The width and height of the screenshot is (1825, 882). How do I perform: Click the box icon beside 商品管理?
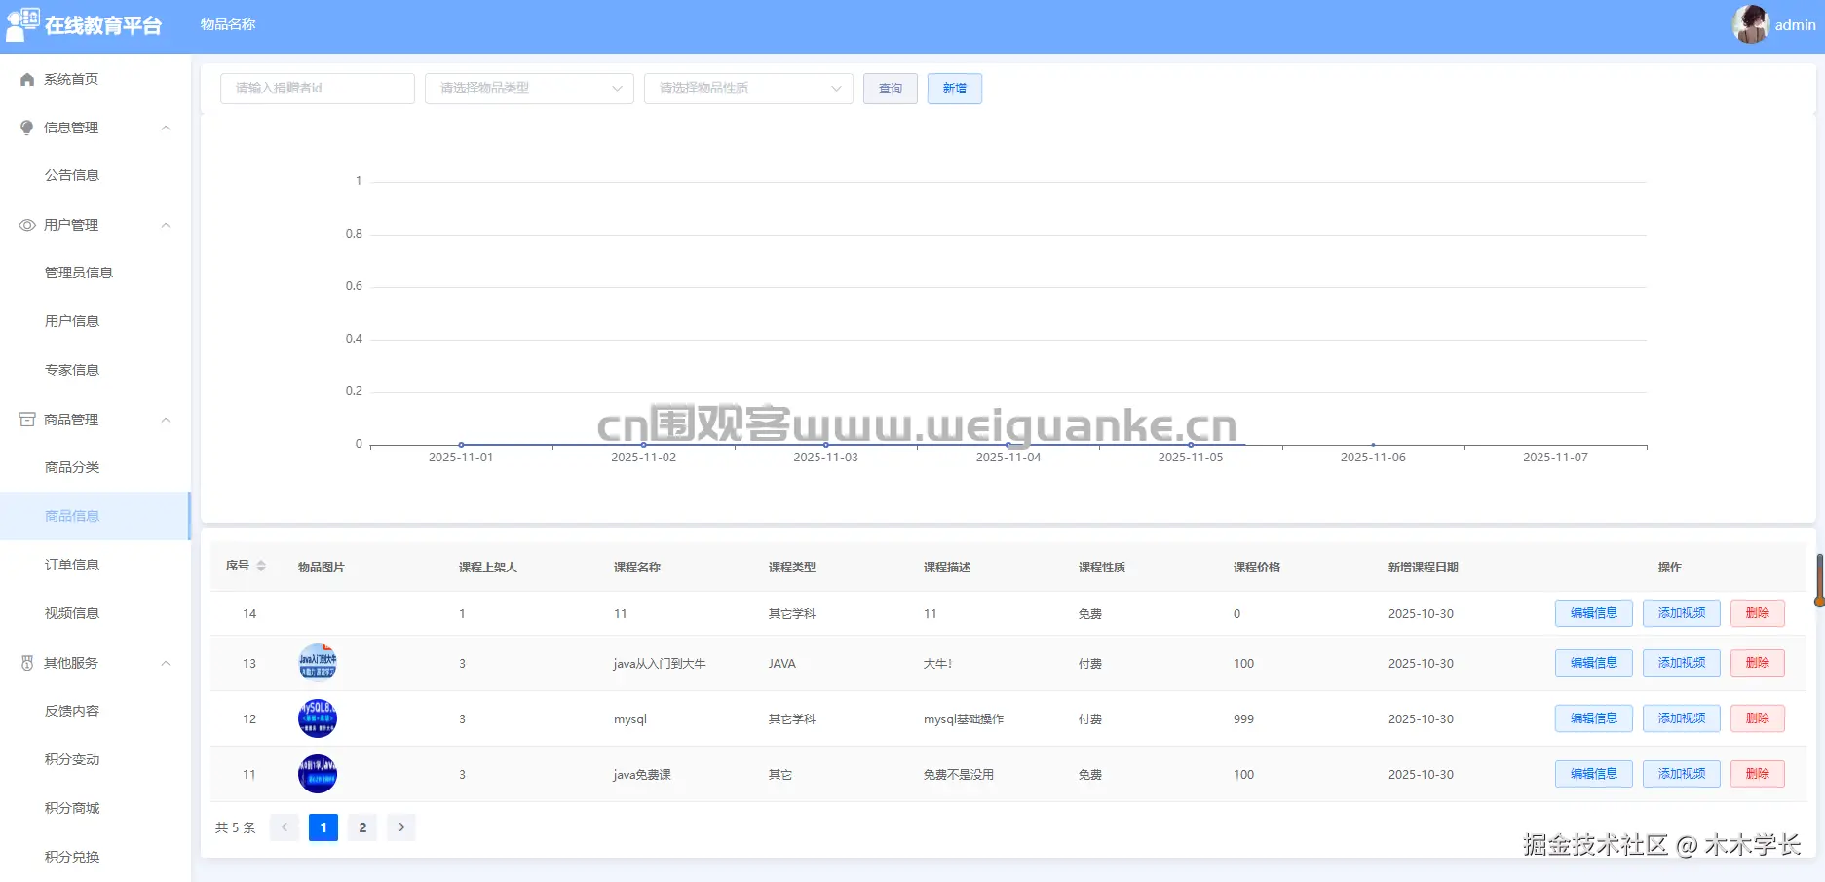[27, 420]
